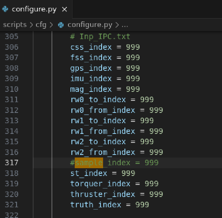Click line number 314 in the gutter
The image size is (222, 218).
pyautogui.click(x=12, y=131)
